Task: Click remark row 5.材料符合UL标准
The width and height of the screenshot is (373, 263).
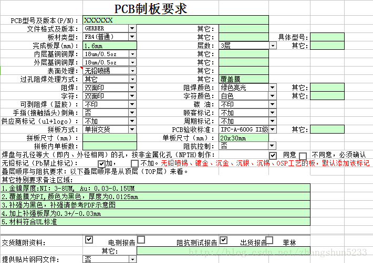Action: tap(156, 222)
